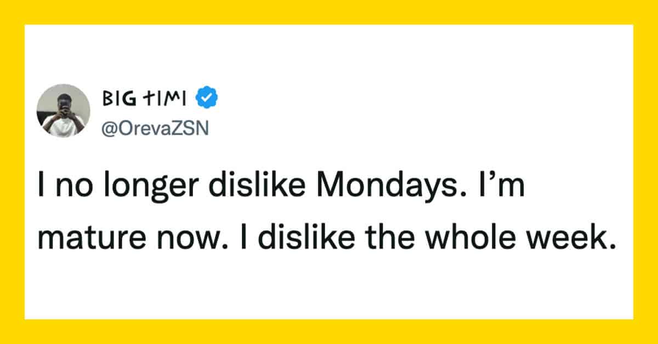Click the yellow border below the tweet
The image size is (658, 344).
click(329, 332)
